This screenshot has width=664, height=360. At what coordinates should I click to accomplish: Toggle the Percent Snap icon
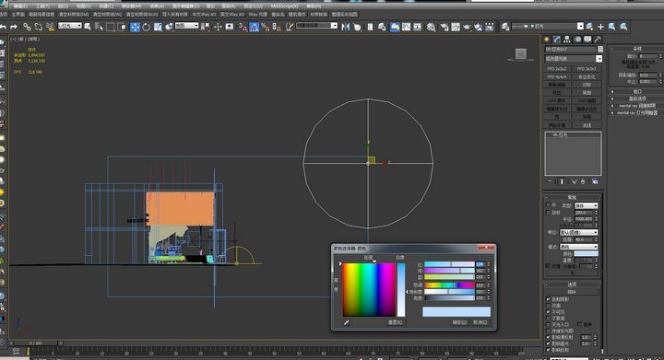265,27
